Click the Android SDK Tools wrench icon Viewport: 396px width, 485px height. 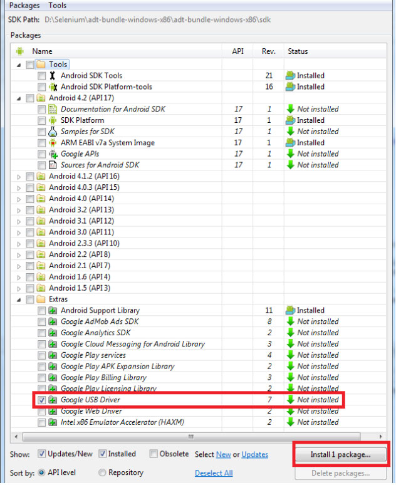[53, 76]
